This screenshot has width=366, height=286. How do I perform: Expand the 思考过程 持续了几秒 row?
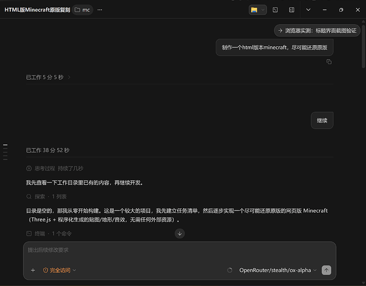pos(55,168)
